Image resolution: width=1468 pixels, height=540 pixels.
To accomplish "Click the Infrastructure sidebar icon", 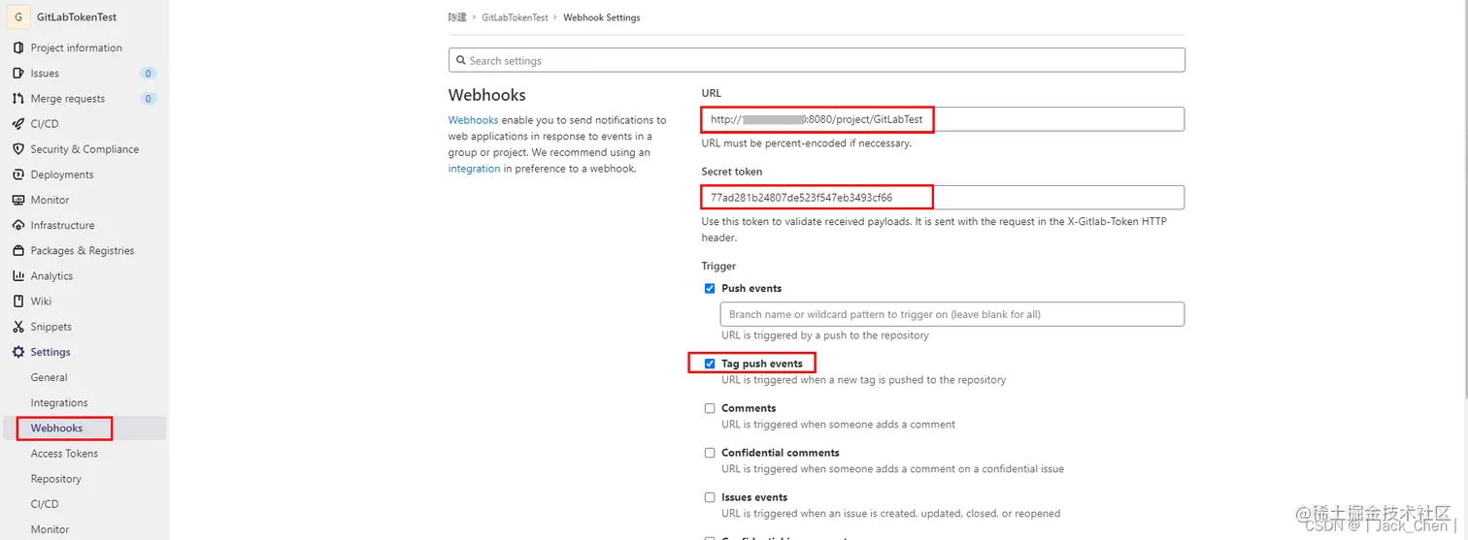I will pyautogui.click(x=18, y=225).
